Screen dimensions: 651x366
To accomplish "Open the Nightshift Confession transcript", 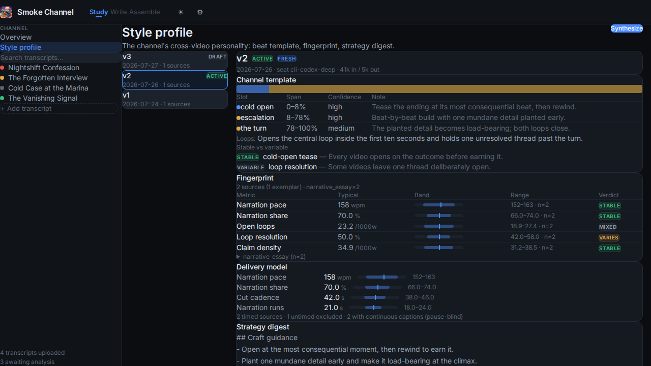I will [x=61, y=68].
